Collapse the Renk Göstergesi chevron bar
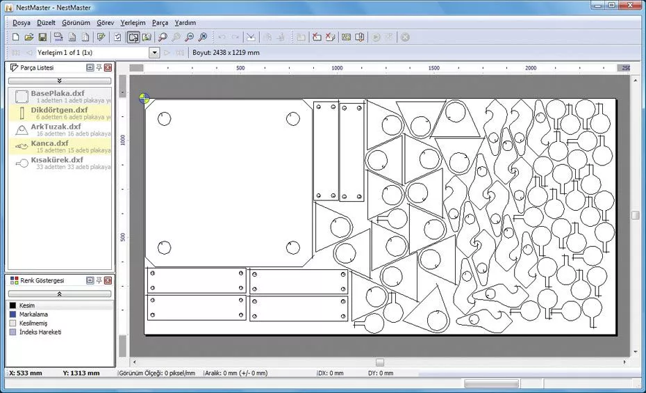 click(x=60, y=294)
